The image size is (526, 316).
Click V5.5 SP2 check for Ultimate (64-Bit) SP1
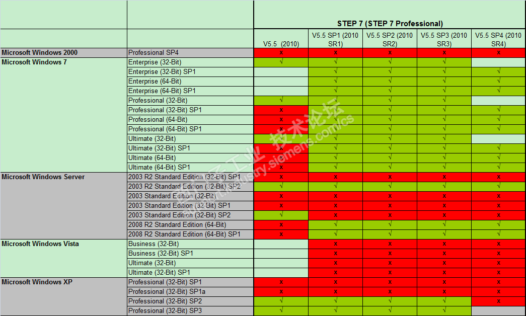390,168
